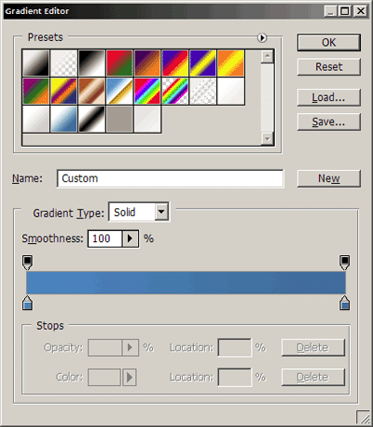
Task: Pick the red-to-green gradient preset
Action: pos(119,63)
